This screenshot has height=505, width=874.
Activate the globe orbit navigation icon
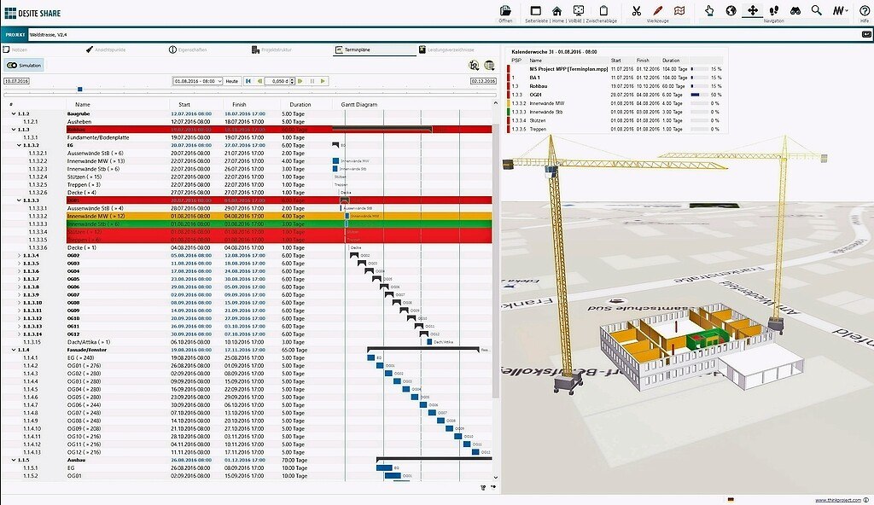pos(731,10)
